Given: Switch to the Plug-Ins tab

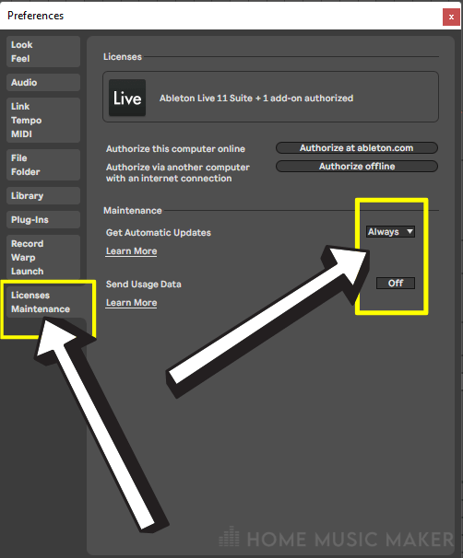Looking at the screenshot, I should (x=43, y=219).
